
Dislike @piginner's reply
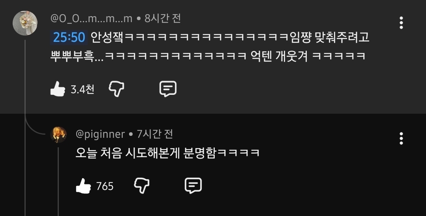(x=142, y=186)
